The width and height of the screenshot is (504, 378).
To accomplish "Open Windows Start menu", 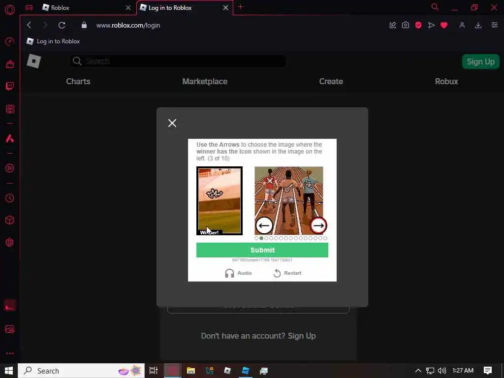I will click(x=9, y=371).
